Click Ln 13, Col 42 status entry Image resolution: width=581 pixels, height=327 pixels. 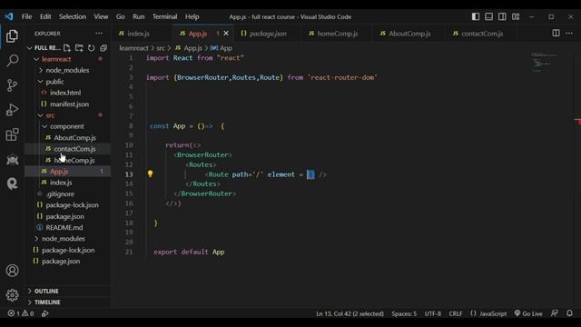click(350, 313)
